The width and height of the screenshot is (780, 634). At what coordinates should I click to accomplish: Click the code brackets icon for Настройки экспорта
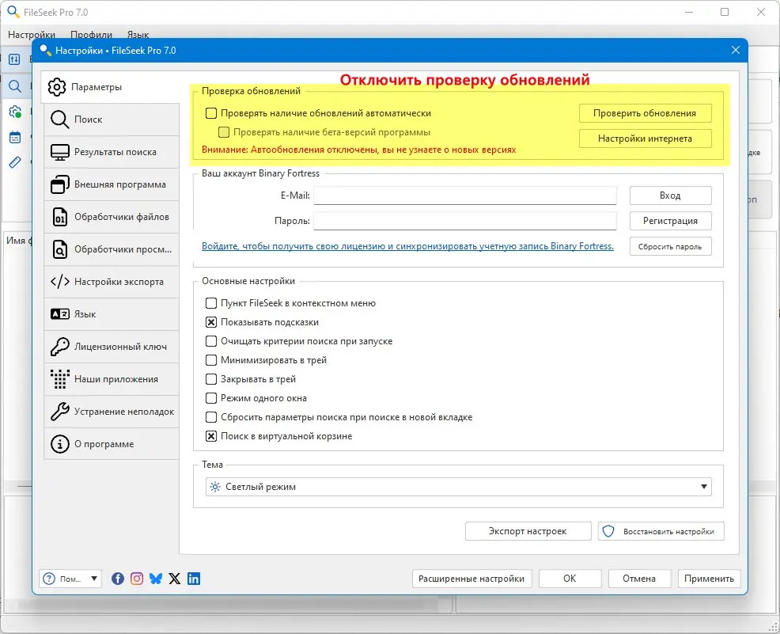click(x=59, y=282)
